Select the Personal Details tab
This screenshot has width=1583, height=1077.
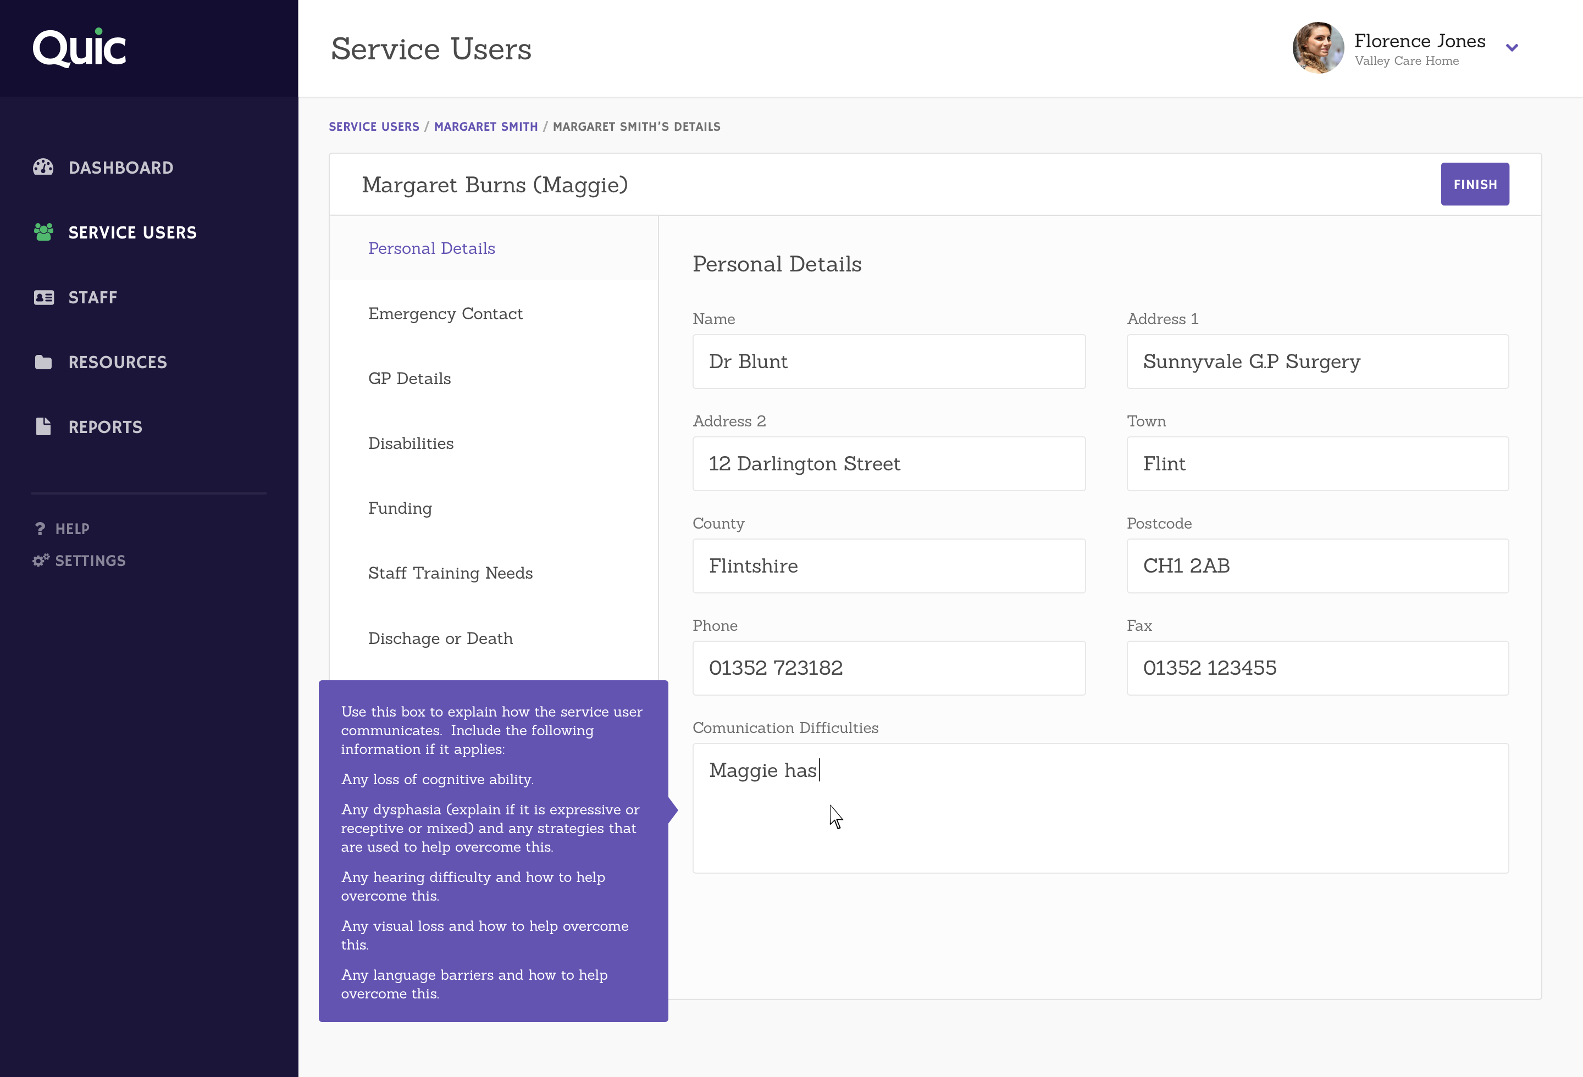[x=494, y=248]
